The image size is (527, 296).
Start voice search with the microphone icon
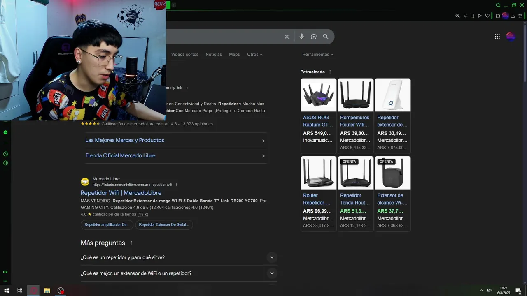click(301, 37)
